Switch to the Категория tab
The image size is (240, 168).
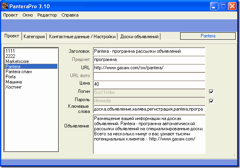(34, 37)
